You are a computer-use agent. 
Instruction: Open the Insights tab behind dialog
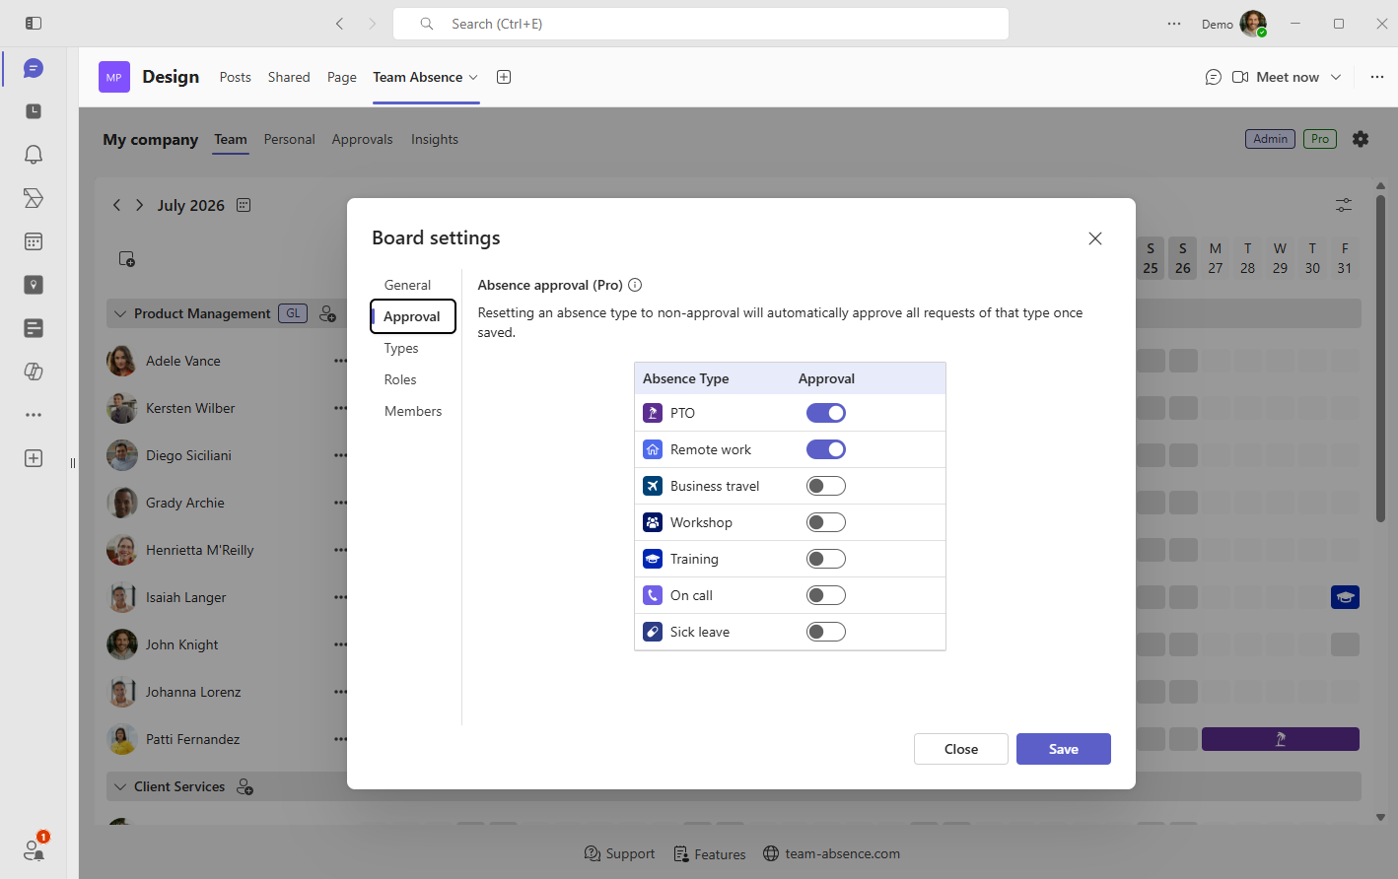click(x=435, y=139)
